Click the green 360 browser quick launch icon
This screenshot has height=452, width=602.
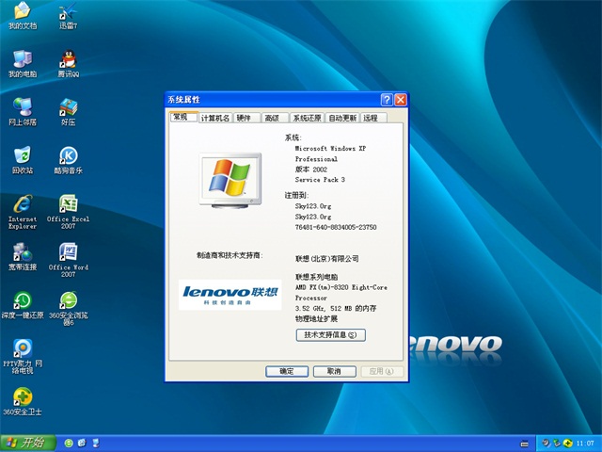pyautogui.click(x=69, y=444)
